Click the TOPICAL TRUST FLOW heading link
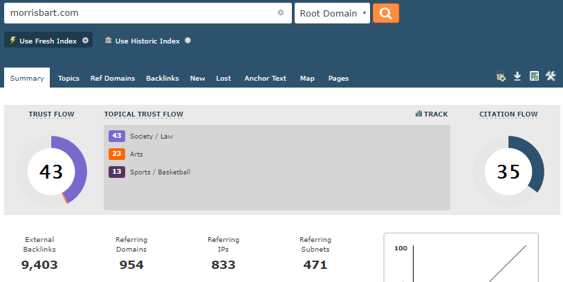563x282 pixels. tap(144, 114)
